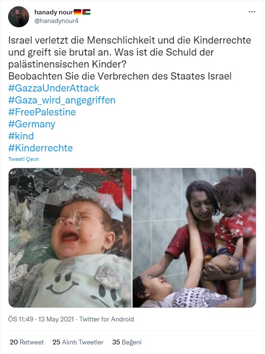Click the hanady nour display name
Viewport: 265px width, 354px height.
pos(54,12)
